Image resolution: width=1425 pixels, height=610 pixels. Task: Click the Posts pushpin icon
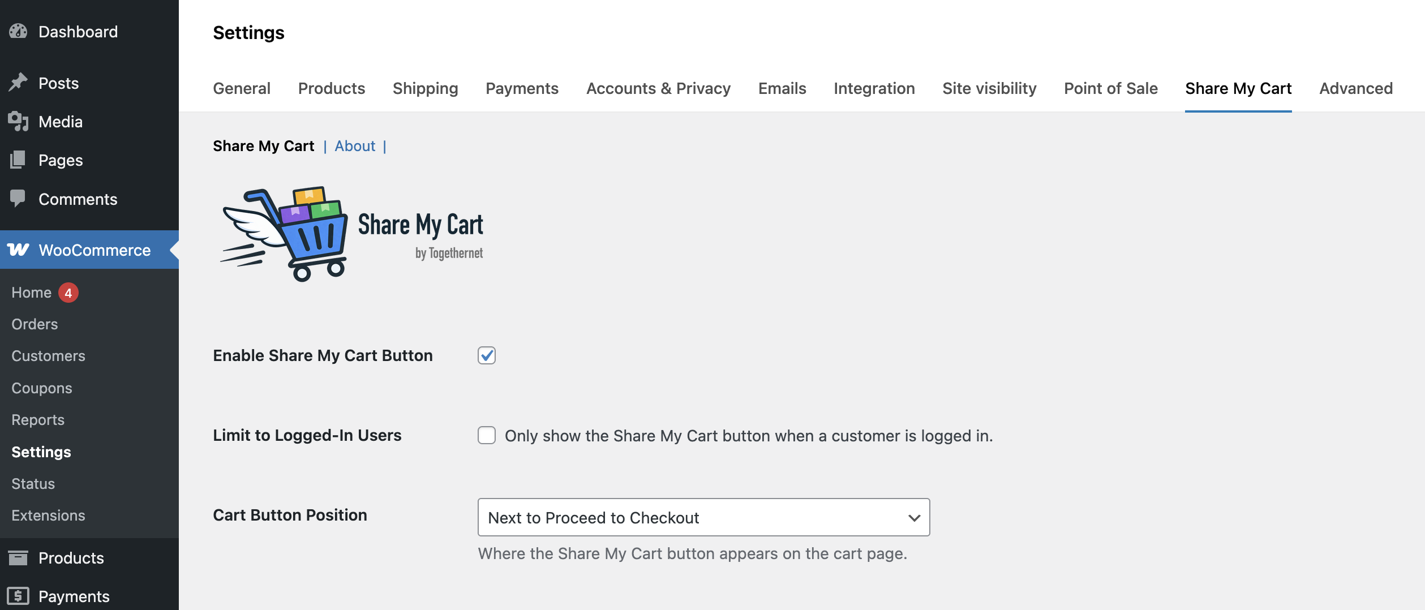click(x=18, y=83)
